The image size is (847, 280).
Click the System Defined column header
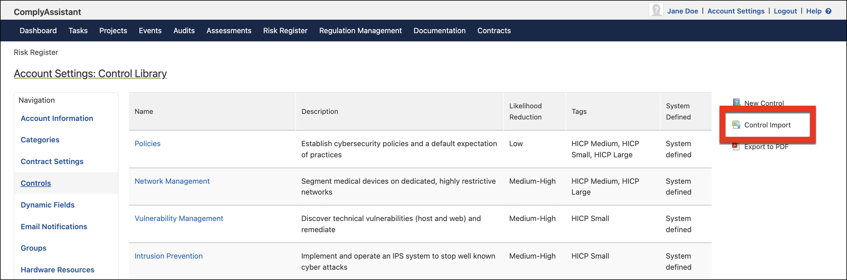(x=686, y=112)
